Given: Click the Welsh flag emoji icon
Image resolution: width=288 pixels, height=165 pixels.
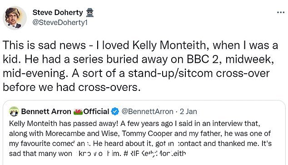Looking at the screenshot, I should [78, 112].
